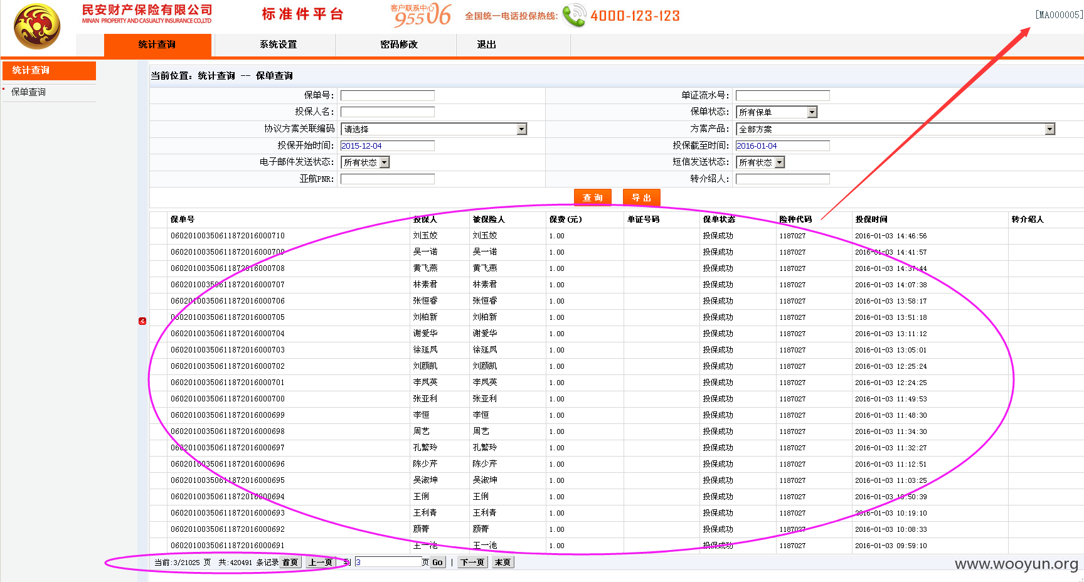The height and width of the screenshot is (582, 1084).
Task: Select the 退出 logout menu item
Action: [487, 45]
